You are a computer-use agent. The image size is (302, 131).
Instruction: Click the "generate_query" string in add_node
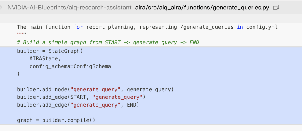[x=95, y=89]
